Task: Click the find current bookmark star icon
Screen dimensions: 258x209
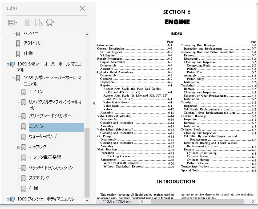Action: click(x=50, y=22)
